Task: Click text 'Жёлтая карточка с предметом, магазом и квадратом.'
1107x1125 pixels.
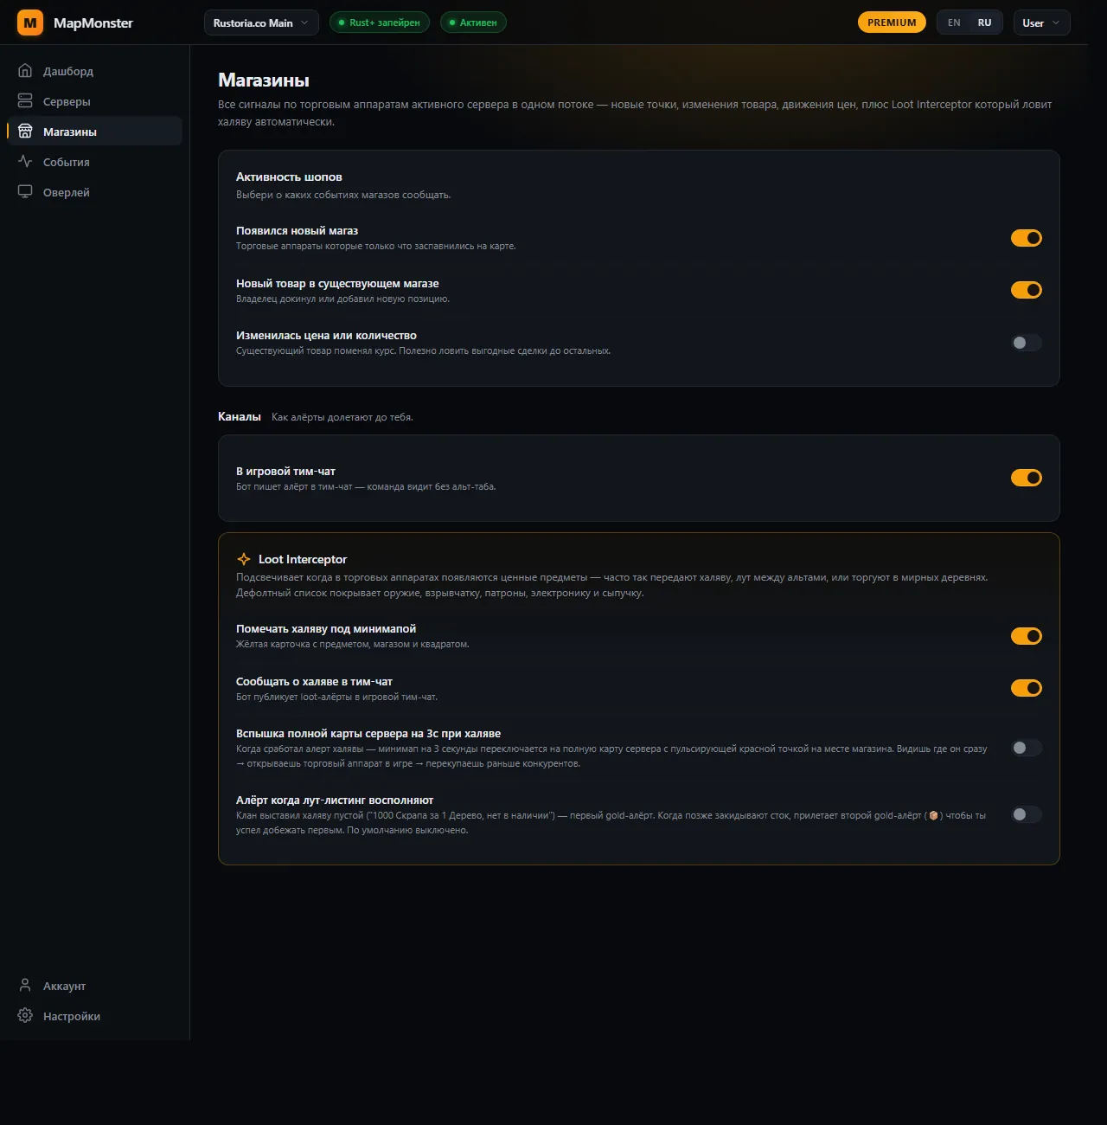Action: (353, 644)
